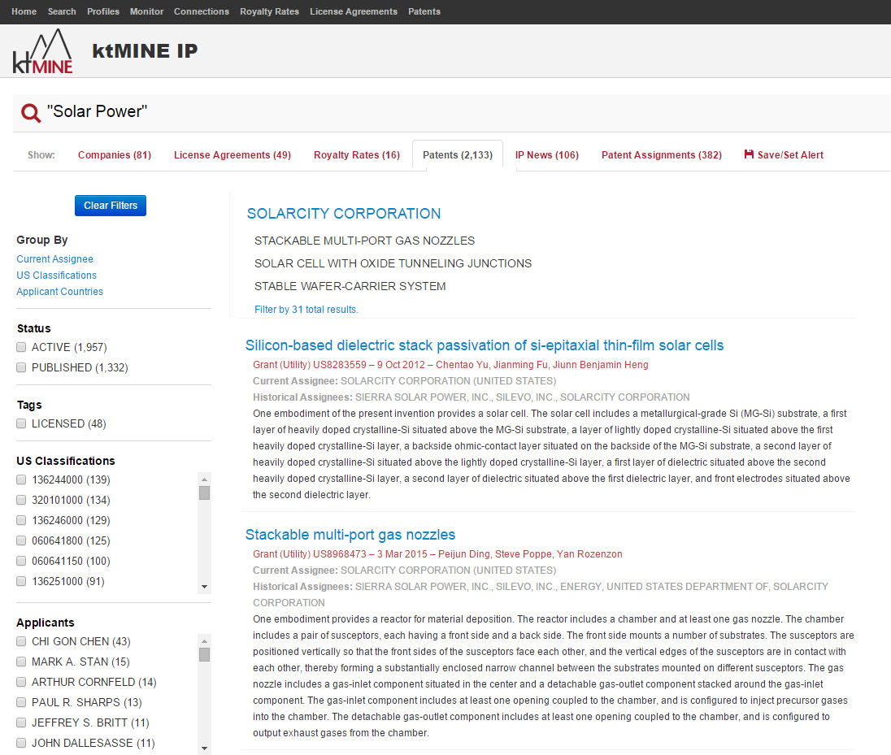Group results by Current Assignee

(54, 259)
